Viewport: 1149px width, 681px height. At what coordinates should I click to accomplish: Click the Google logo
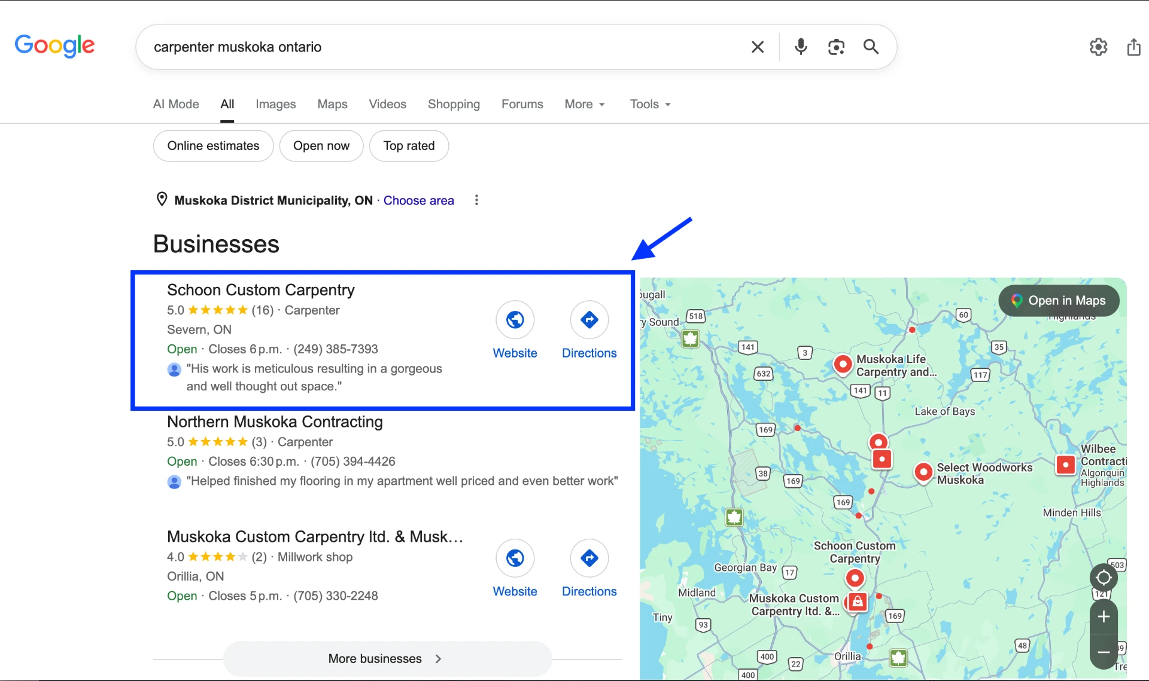(54, 45)
